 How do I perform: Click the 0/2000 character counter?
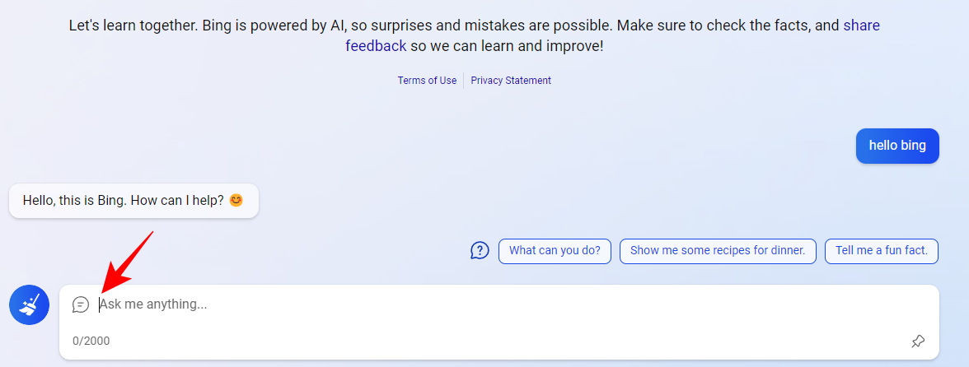[91, 341]
